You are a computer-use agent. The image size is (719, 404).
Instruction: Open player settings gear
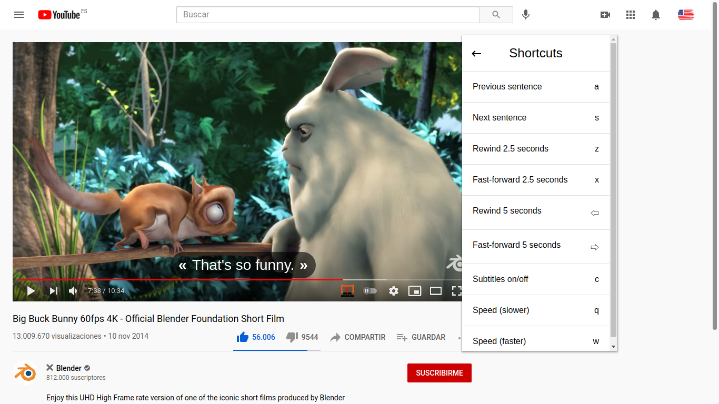click(x=394, y=291)
